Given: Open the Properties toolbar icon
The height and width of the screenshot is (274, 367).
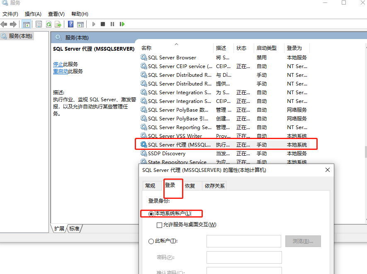Looking at the screenshot, I should click(x=39, y=24).
